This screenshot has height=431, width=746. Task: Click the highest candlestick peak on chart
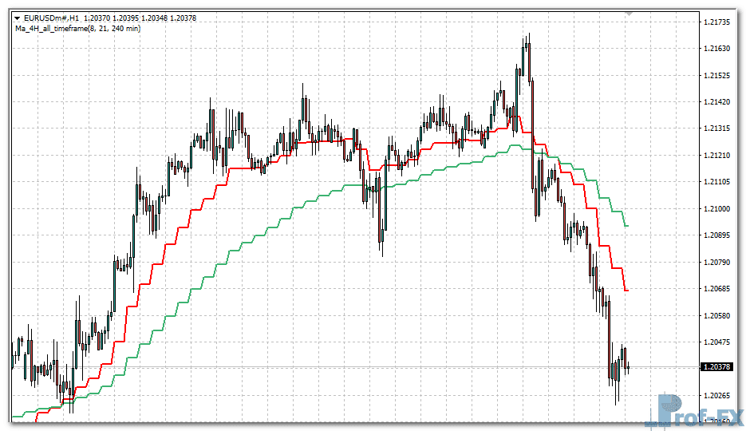tap(528, 37)
